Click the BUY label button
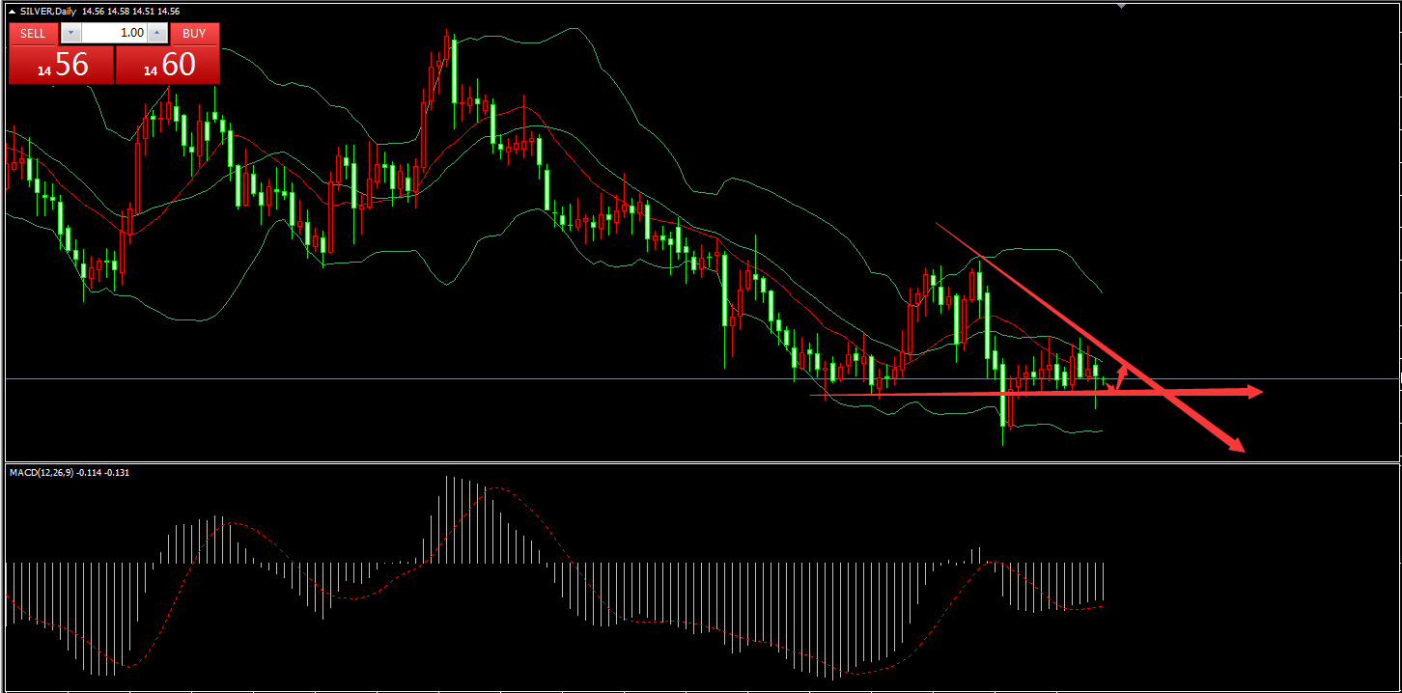Viewport: 1402px width, 693px height. 194,33
